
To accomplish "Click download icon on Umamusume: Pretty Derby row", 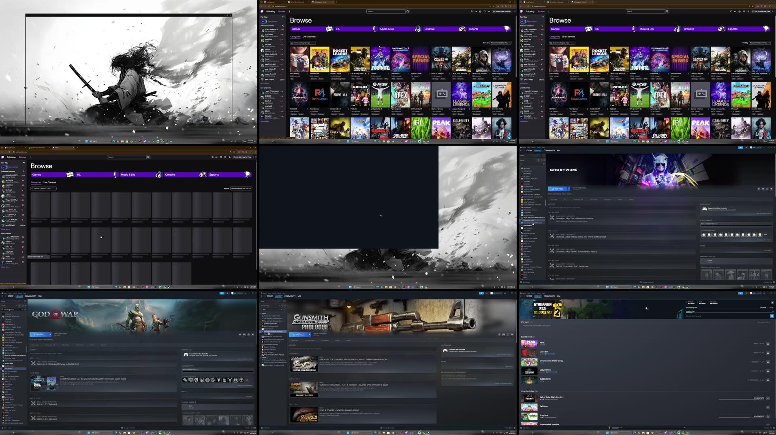I will point(768,362).
